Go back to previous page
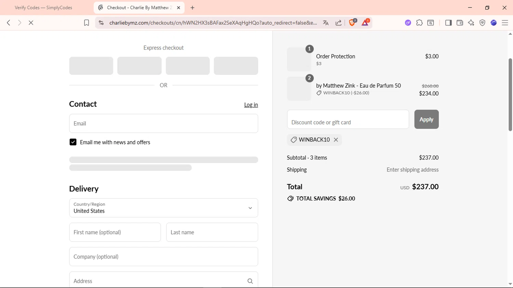This screenshot has height=288, width=513. [x=9, y=23]
